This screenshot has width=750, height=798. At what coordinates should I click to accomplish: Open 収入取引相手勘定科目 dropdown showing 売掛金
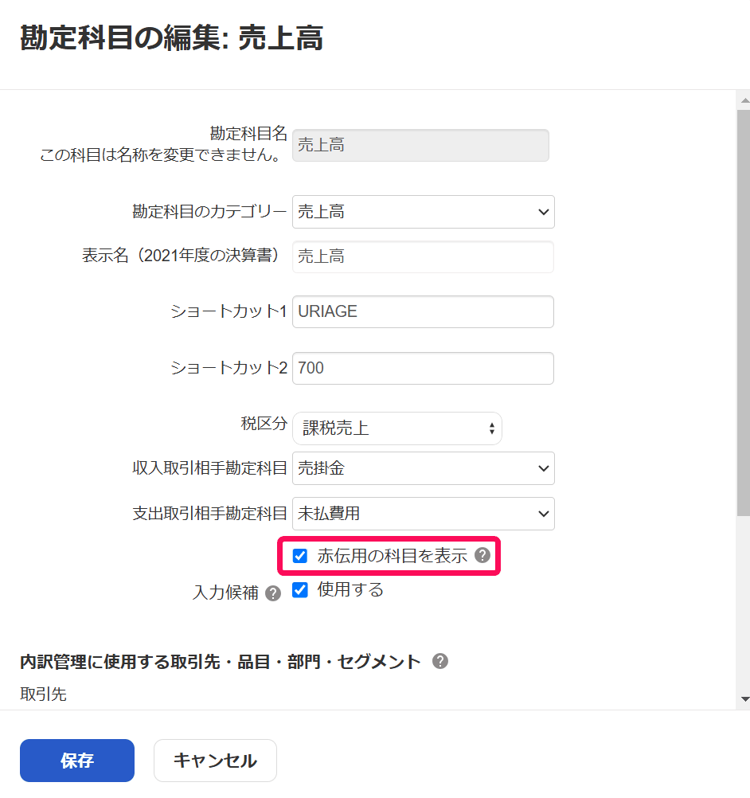tap(424, 468)
